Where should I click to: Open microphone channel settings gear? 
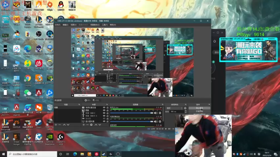160,113
